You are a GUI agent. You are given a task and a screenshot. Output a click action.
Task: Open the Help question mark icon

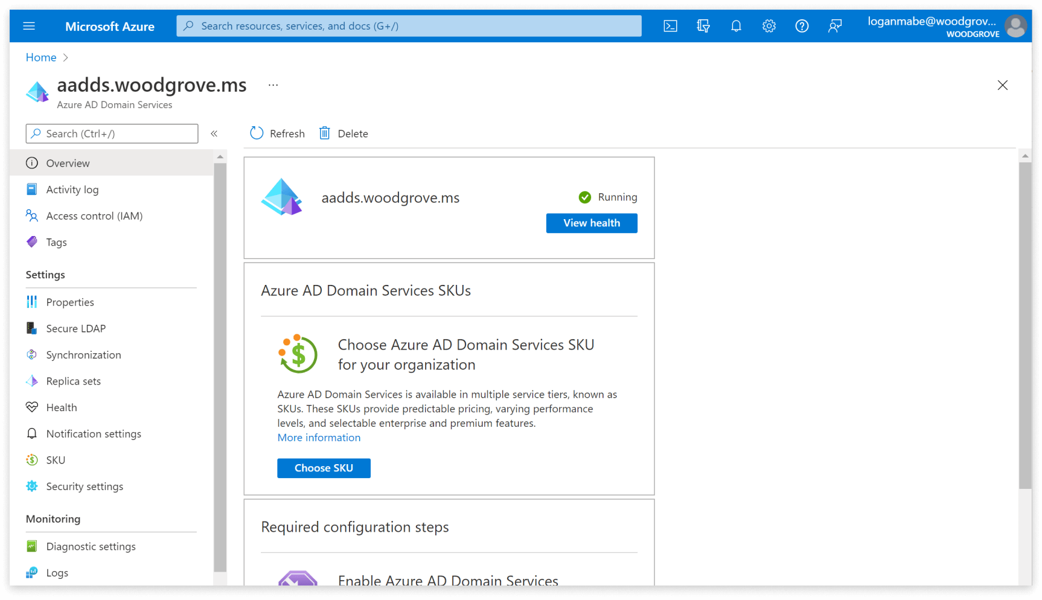click(x=802, y=26)
